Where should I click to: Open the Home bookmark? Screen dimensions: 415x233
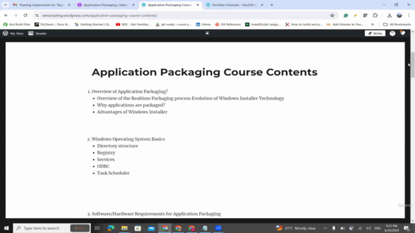point(203,25)
